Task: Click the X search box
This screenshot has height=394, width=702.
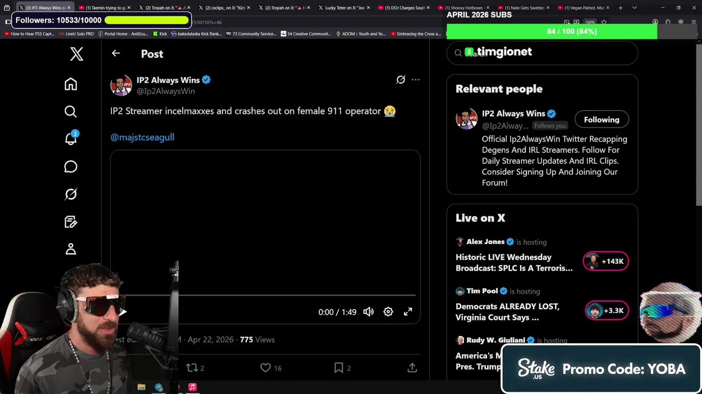Action: pyautogui.click(x=542, y=53)
